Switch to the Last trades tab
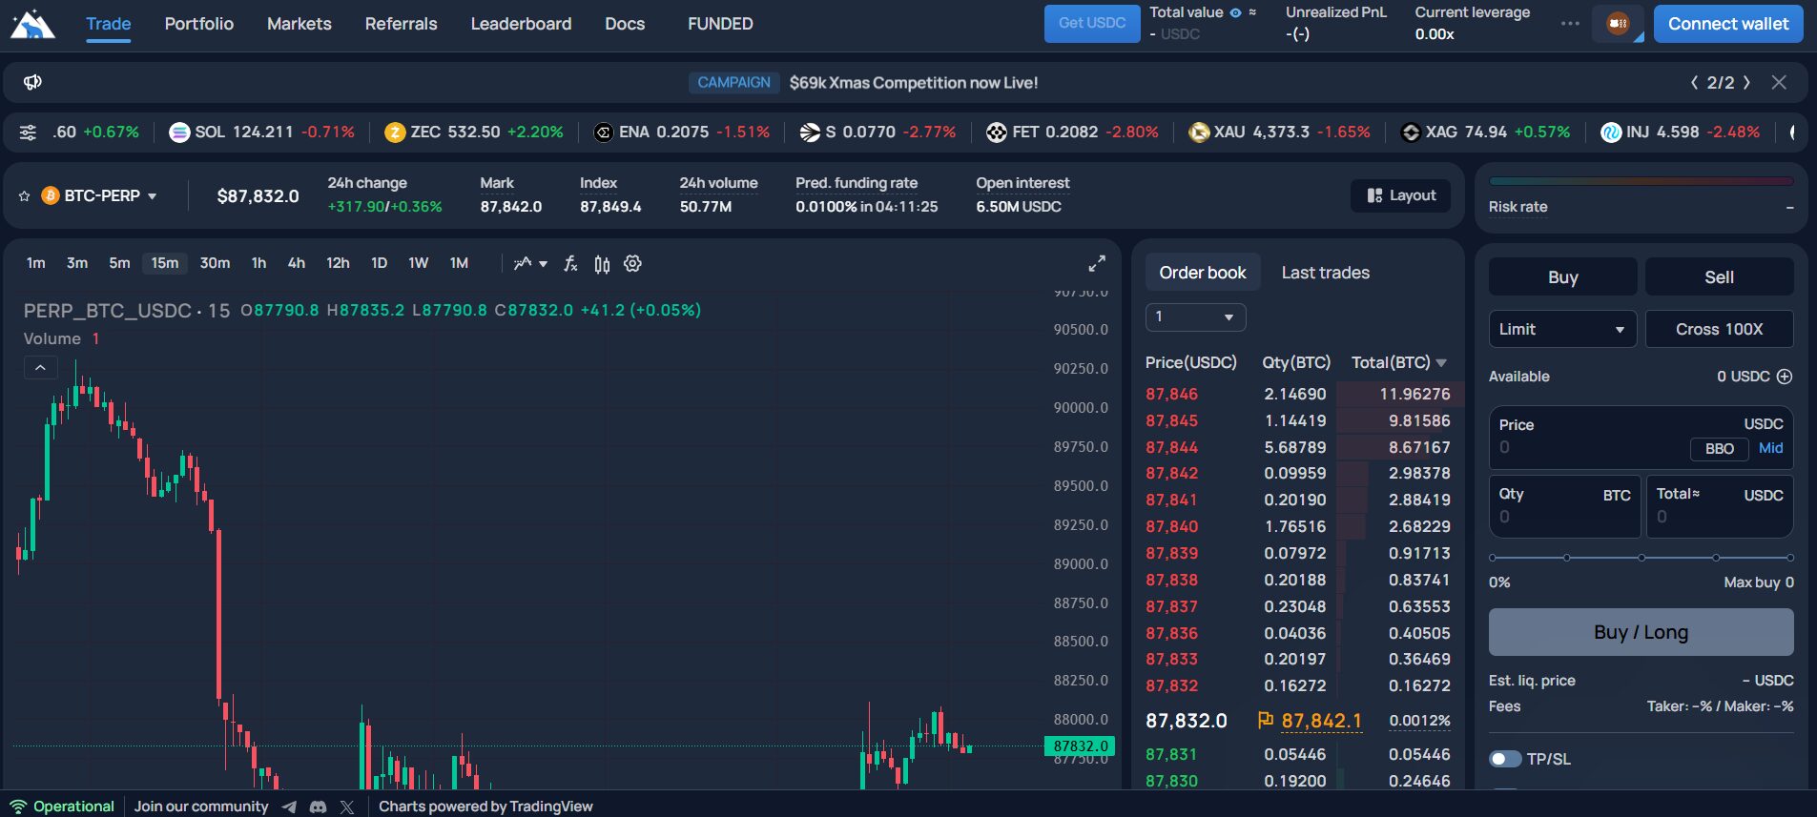The height and width of the screenshot is (817, 1817). point(1325,273)
